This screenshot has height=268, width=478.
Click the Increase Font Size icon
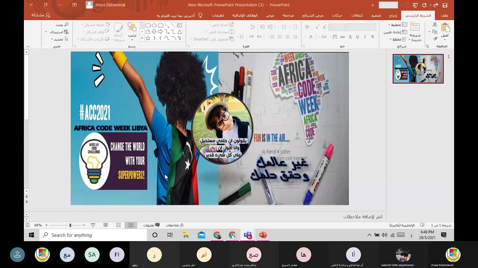coord(325,27)
